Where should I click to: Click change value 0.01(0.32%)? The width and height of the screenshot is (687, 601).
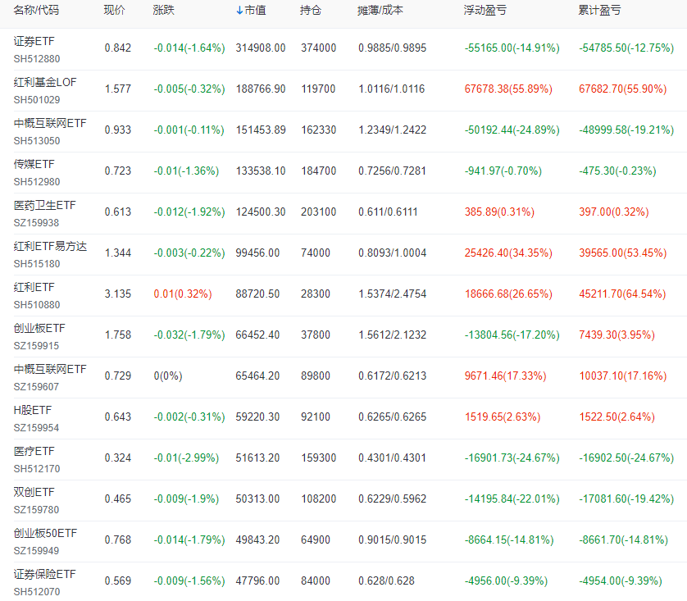(x=183, y=294)
